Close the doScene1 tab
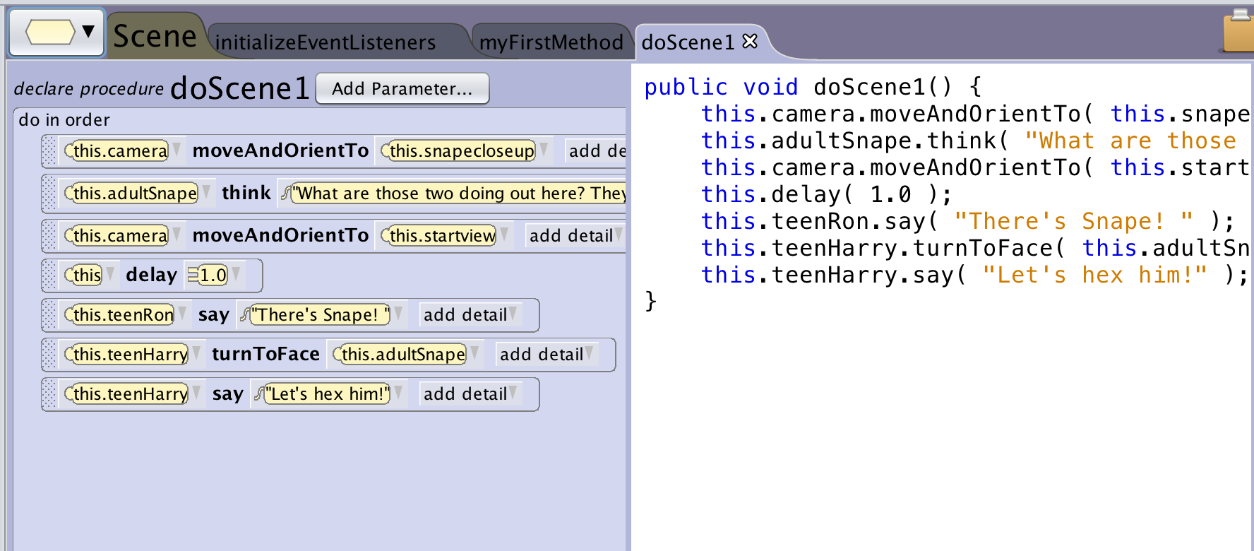Viewport: 1254px width, 551px height. click(750, 42)
